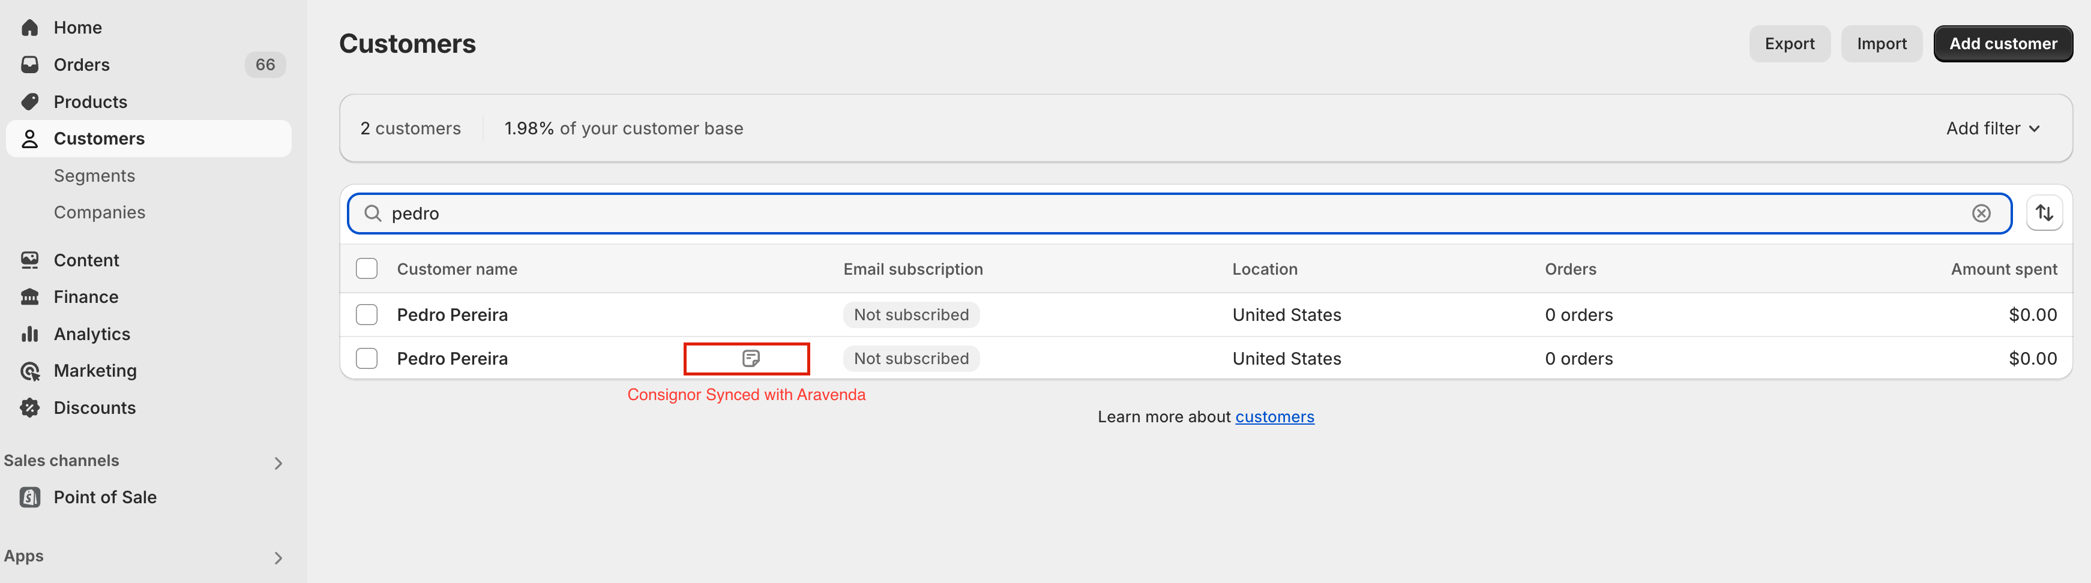Click the Amount spent column header
Image resolution: width=2091 pixels, height=583 pixels.
pyautogui.click(x=2004, y=268)
